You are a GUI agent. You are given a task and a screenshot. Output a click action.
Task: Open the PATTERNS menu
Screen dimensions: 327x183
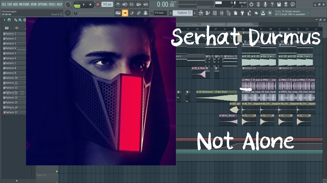click(x=24, y=4)
